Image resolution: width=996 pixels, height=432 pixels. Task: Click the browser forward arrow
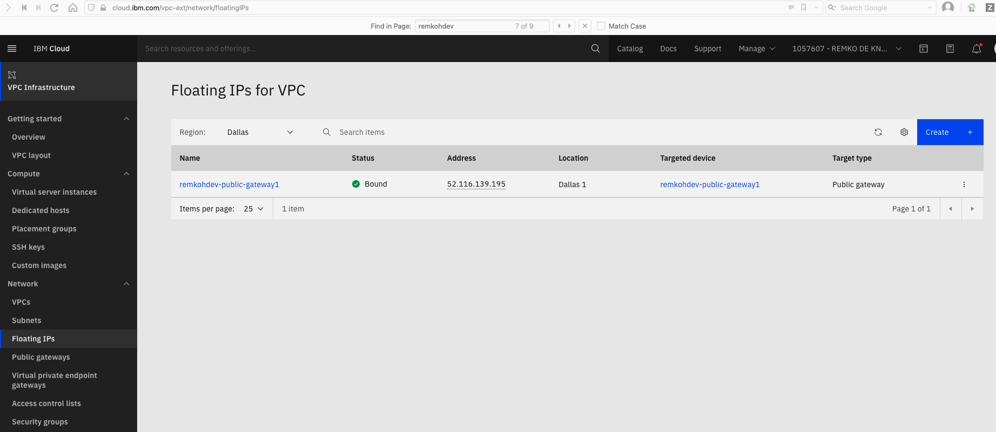click(8, 8)
